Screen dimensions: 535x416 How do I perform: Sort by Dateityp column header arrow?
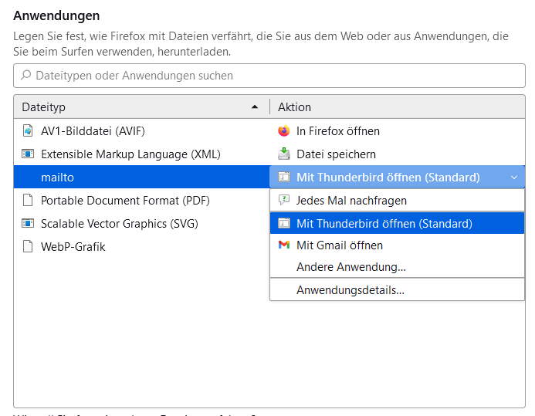tap(255, 107)
